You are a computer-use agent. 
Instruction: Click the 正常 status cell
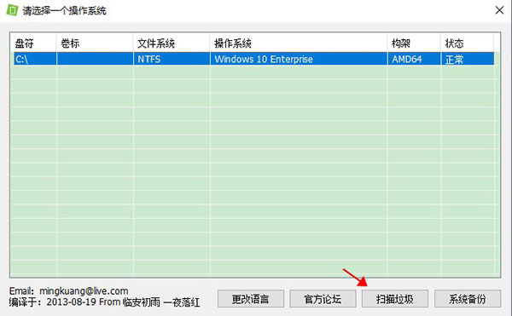468,59
